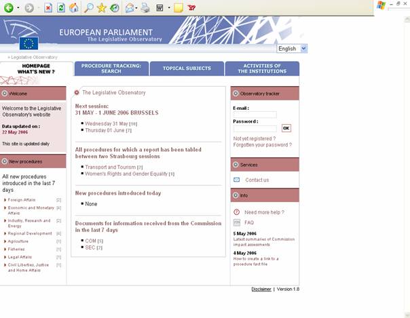The width and height of the screenshot is (410, 318).
Task: Open History icon in toolbar
Action: click(115, 8)
